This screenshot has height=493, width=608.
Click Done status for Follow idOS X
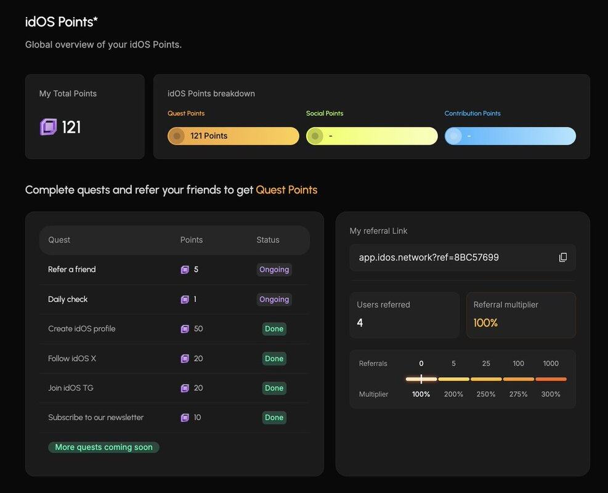[x=274, y=359]
